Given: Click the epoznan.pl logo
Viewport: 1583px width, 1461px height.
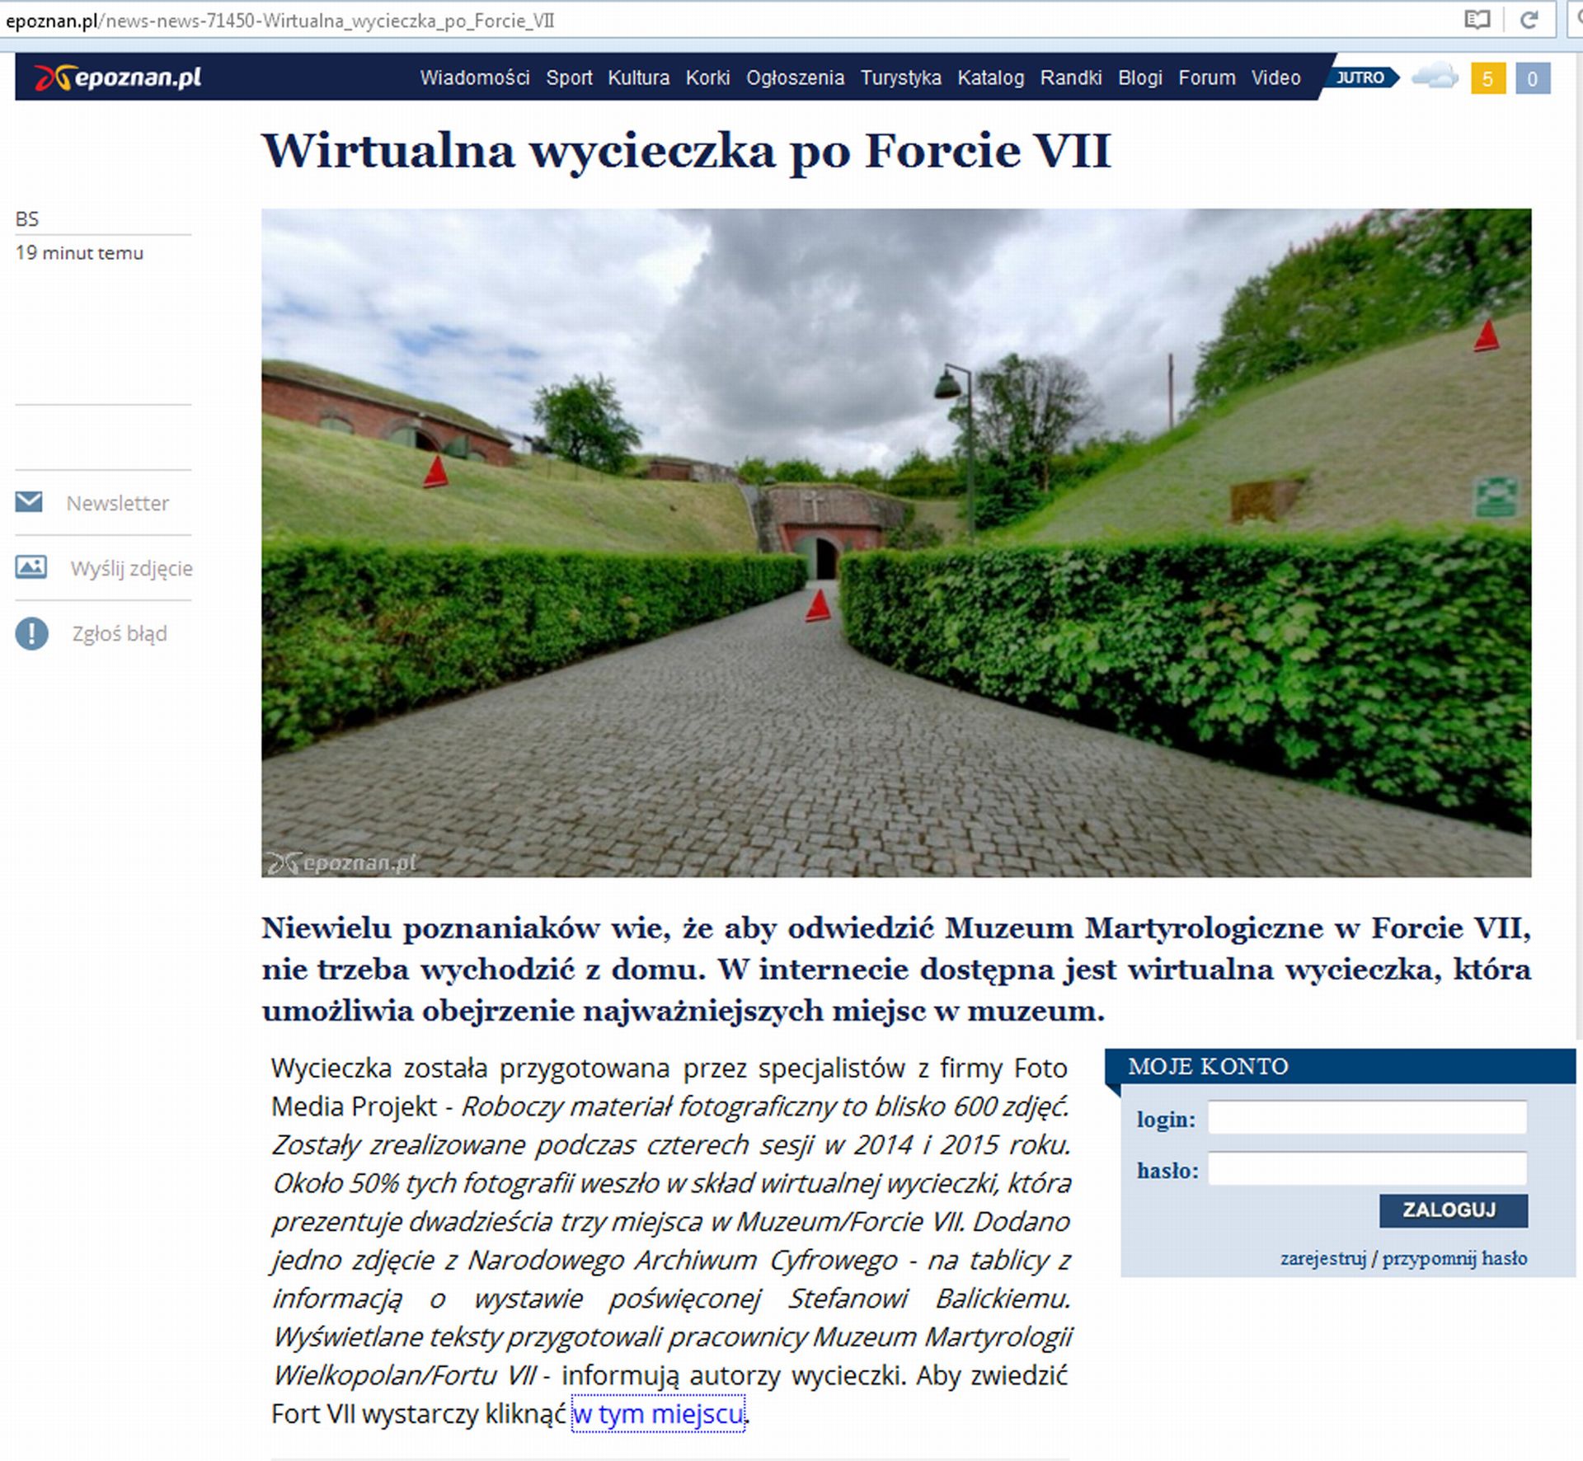Looking at the screenshot, I should coord(118,78).
